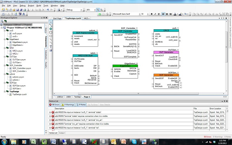Select the Rectangle shape tool
Image resolution: width=232 pixels, height=145 pixels.
point(51,32)
